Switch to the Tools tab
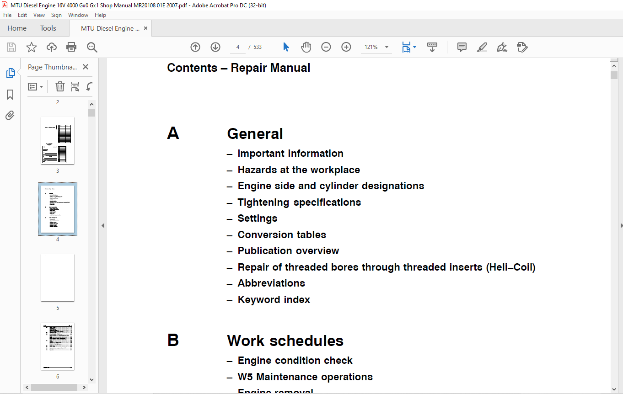 pos(48,28)
